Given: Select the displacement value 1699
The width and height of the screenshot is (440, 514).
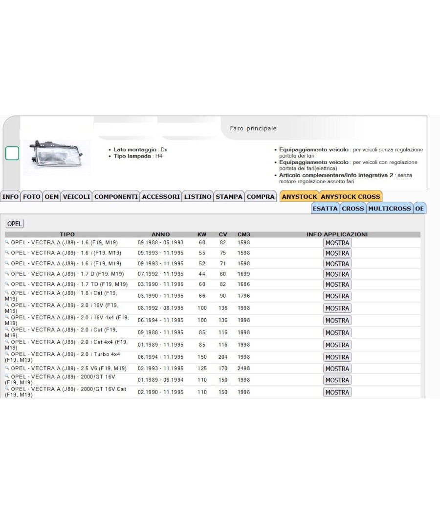Looking at the screenshot, I should [243, 274].
